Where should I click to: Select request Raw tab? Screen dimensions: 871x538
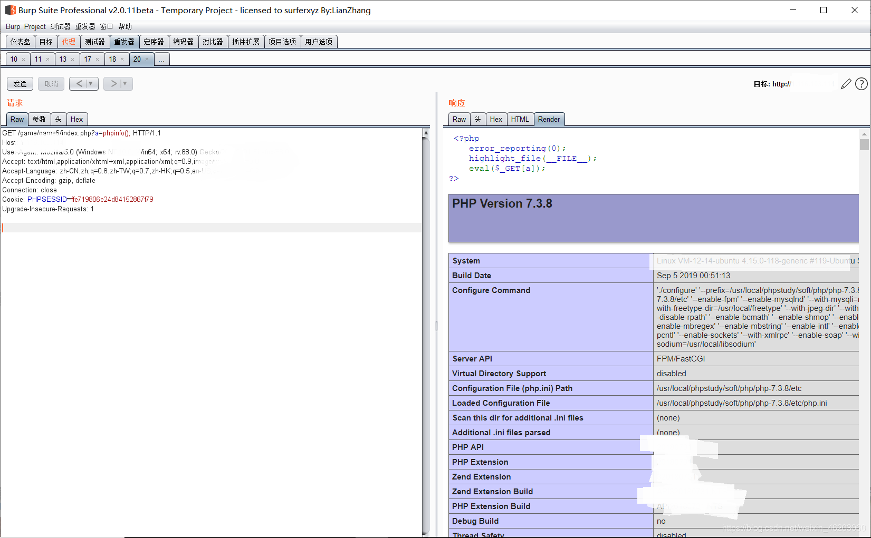point(17,119)
